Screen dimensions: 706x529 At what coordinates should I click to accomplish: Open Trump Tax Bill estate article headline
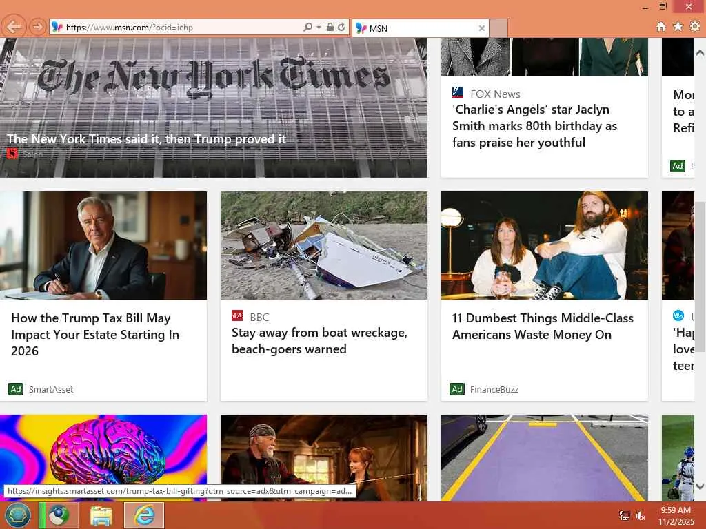point(95,335)
